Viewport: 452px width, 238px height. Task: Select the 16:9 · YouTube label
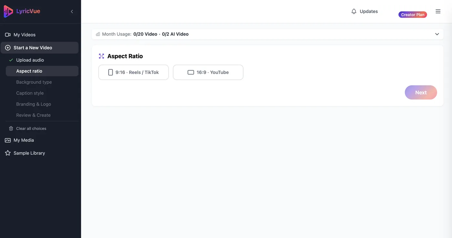(x=213, y=72)
